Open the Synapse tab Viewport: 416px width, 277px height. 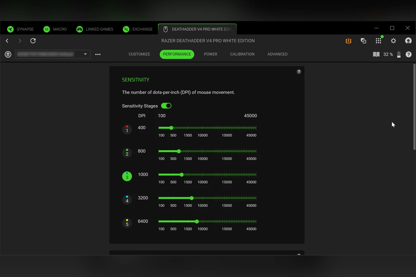pos(20,29)
